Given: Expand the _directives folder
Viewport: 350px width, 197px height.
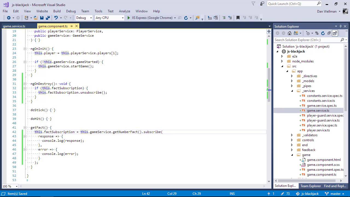Looking at the screenshot, I should tap(292, 76).
